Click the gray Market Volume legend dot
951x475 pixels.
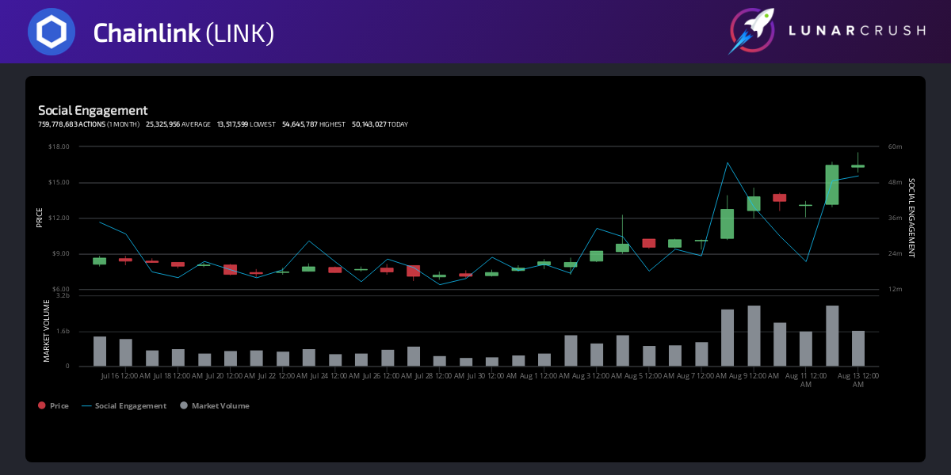point(184,405)
